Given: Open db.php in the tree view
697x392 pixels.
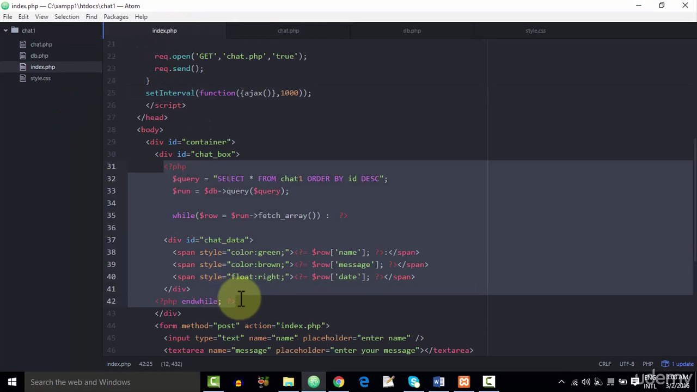Looking at the screenshot, I should click(39, 56).
